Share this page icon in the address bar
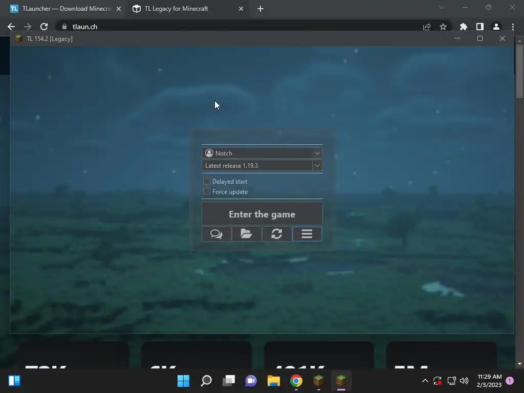Image resolution: width=524 pixels, height=393 pixels. [x=427, y=27]
